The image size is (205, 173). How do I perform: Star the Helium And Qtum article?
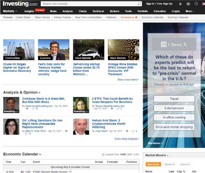(x=127, y=131)
